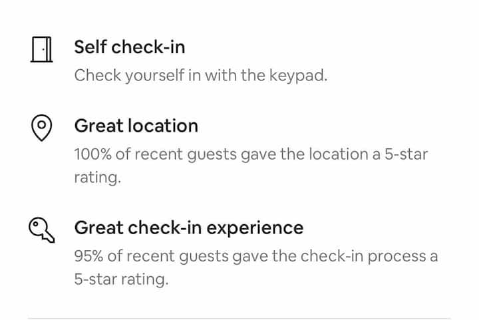Click the door icon beside Self check-in
479x320 pixels.
pyautogui.click(x=41, y=49)
